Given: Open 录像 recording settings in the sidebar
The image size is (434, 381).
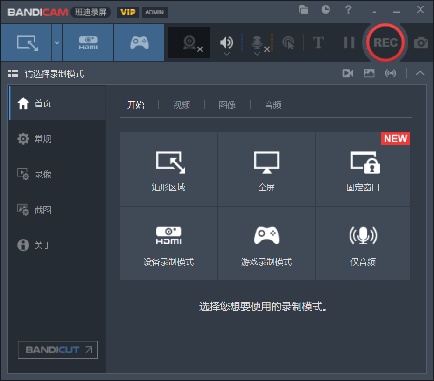Looking at the screenshot, I should [x=44, y=174].
